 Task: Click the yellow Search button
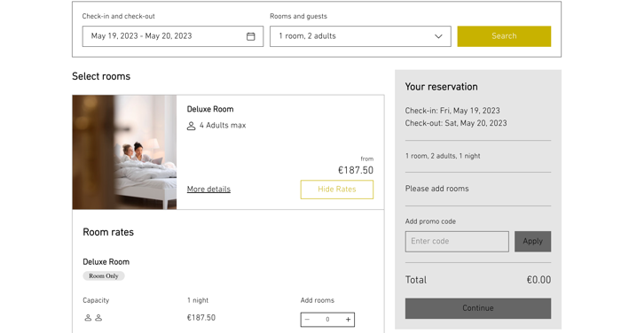[504, 36]
